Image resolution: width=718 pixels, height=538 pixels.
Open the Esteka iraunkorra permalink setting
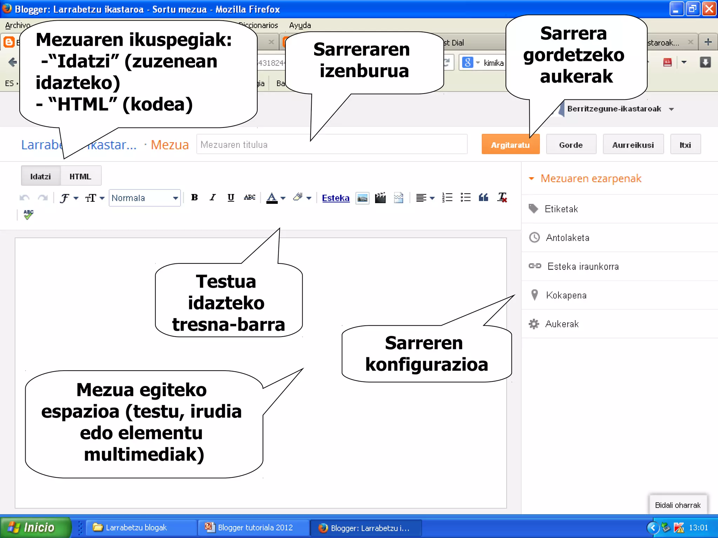(619, 266)
